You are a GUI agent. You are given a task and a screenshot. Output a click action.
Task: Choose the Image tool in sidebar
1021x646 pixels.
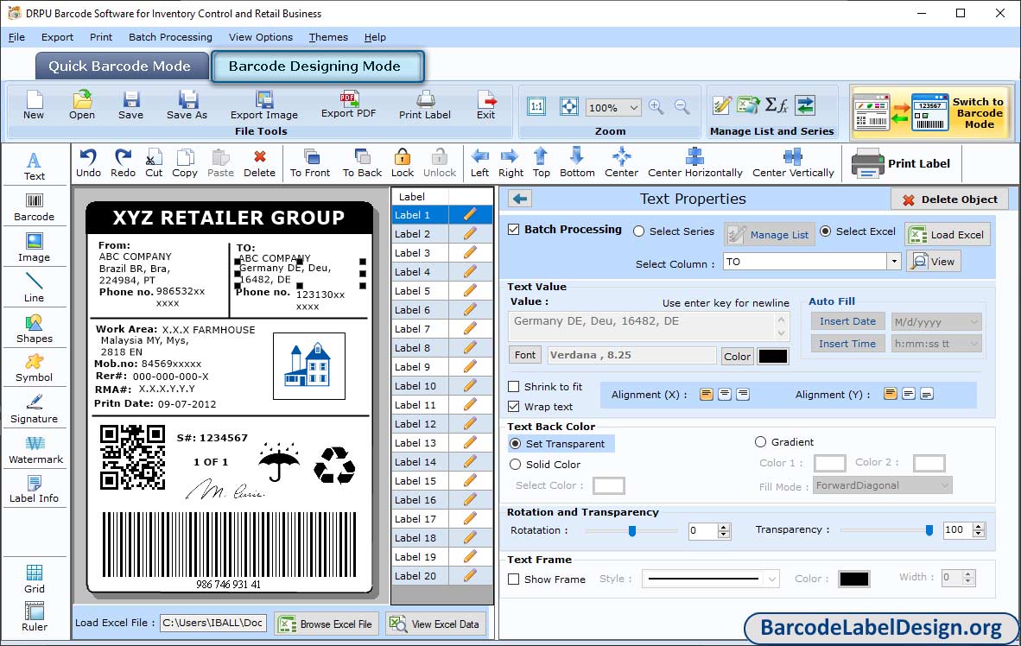(34, 248)
